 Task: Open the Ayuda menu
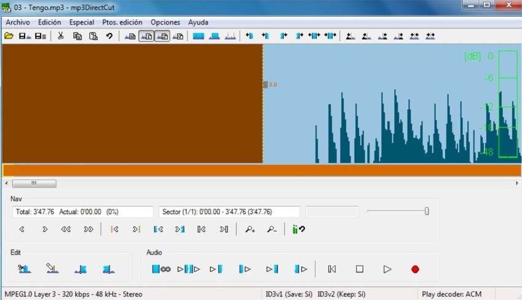[198, 22]
